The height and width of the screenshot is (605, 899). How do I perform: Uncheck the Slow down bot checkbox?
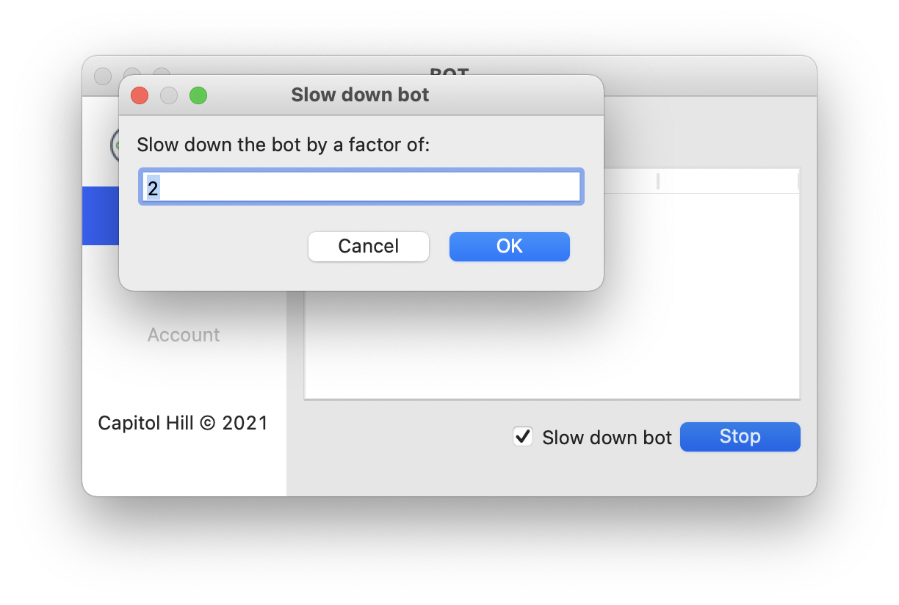522,436
